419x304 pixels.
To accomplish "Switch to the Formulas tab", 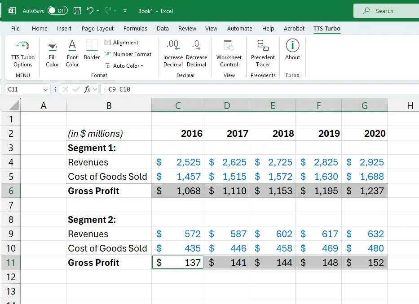I will pos(135,28).
